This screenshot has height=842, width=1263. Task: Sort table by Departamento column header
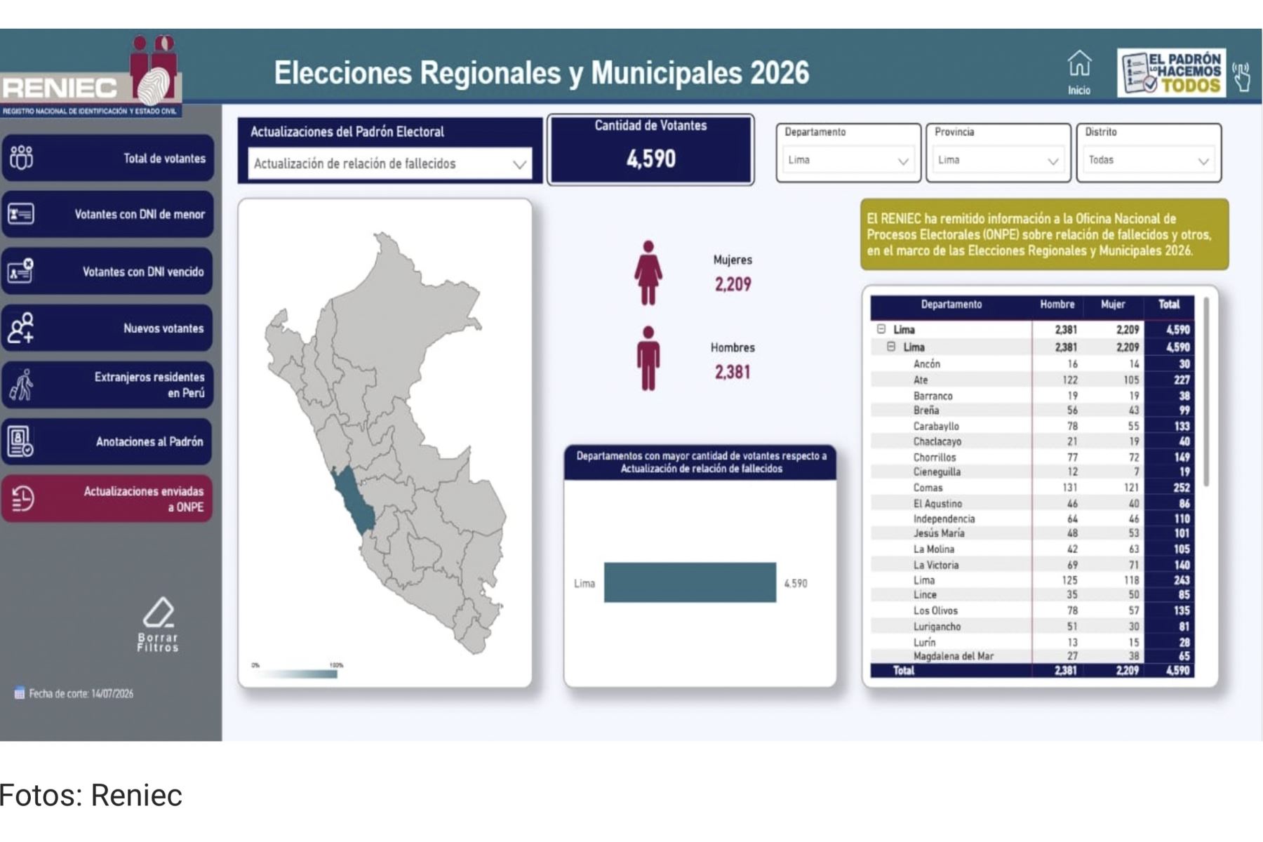pyautogui.click(x=951, y=305)
